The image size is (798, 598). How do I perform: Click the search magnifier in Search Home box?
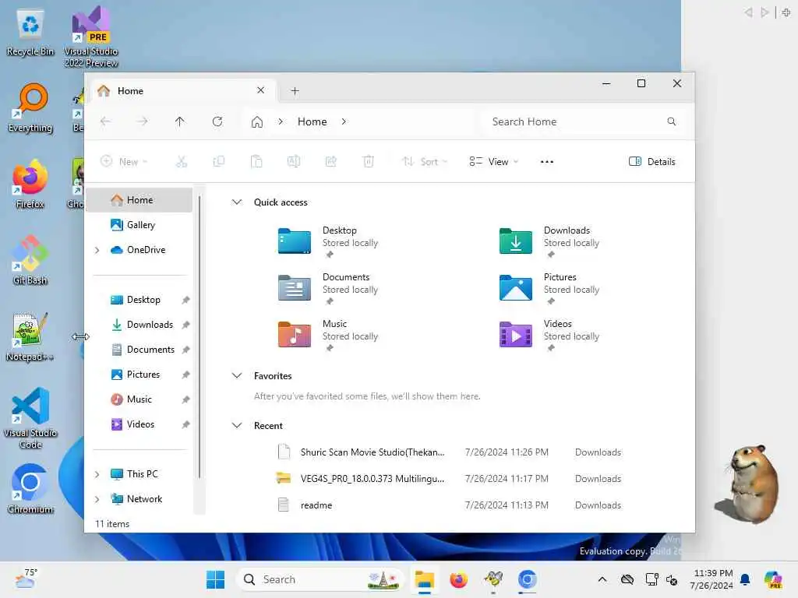click(672, 121)
